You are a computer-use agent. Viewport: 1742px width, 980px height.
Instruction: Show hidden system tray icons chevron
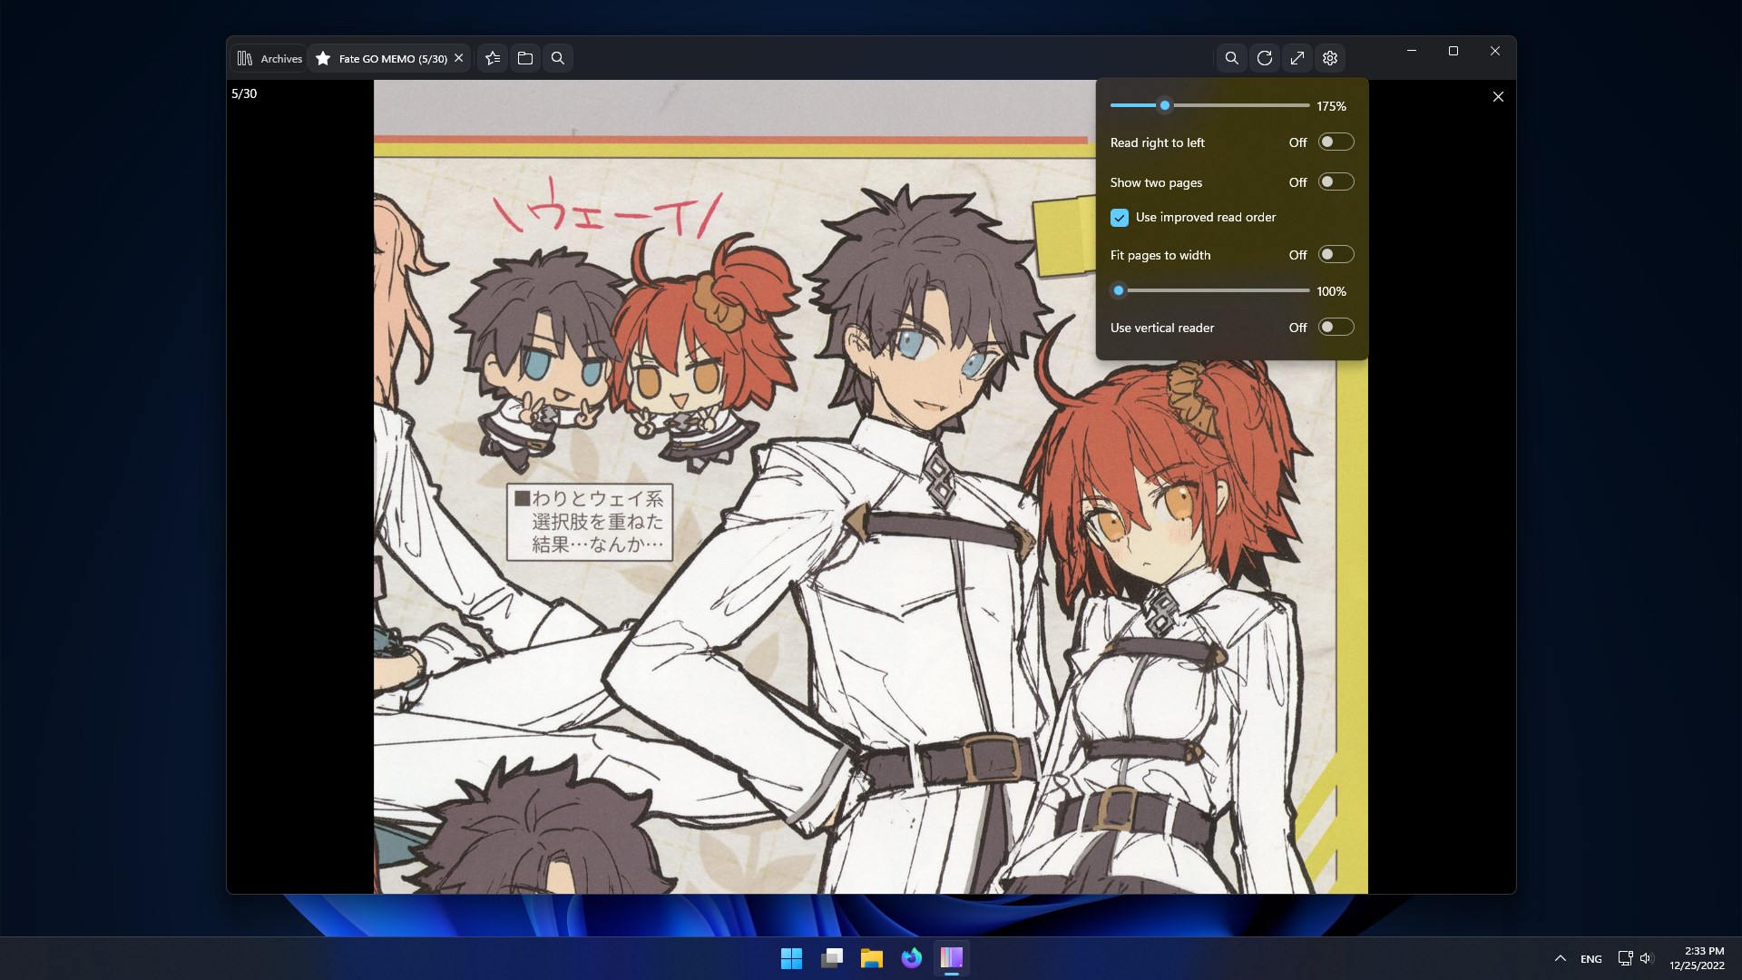point(1560,958)
